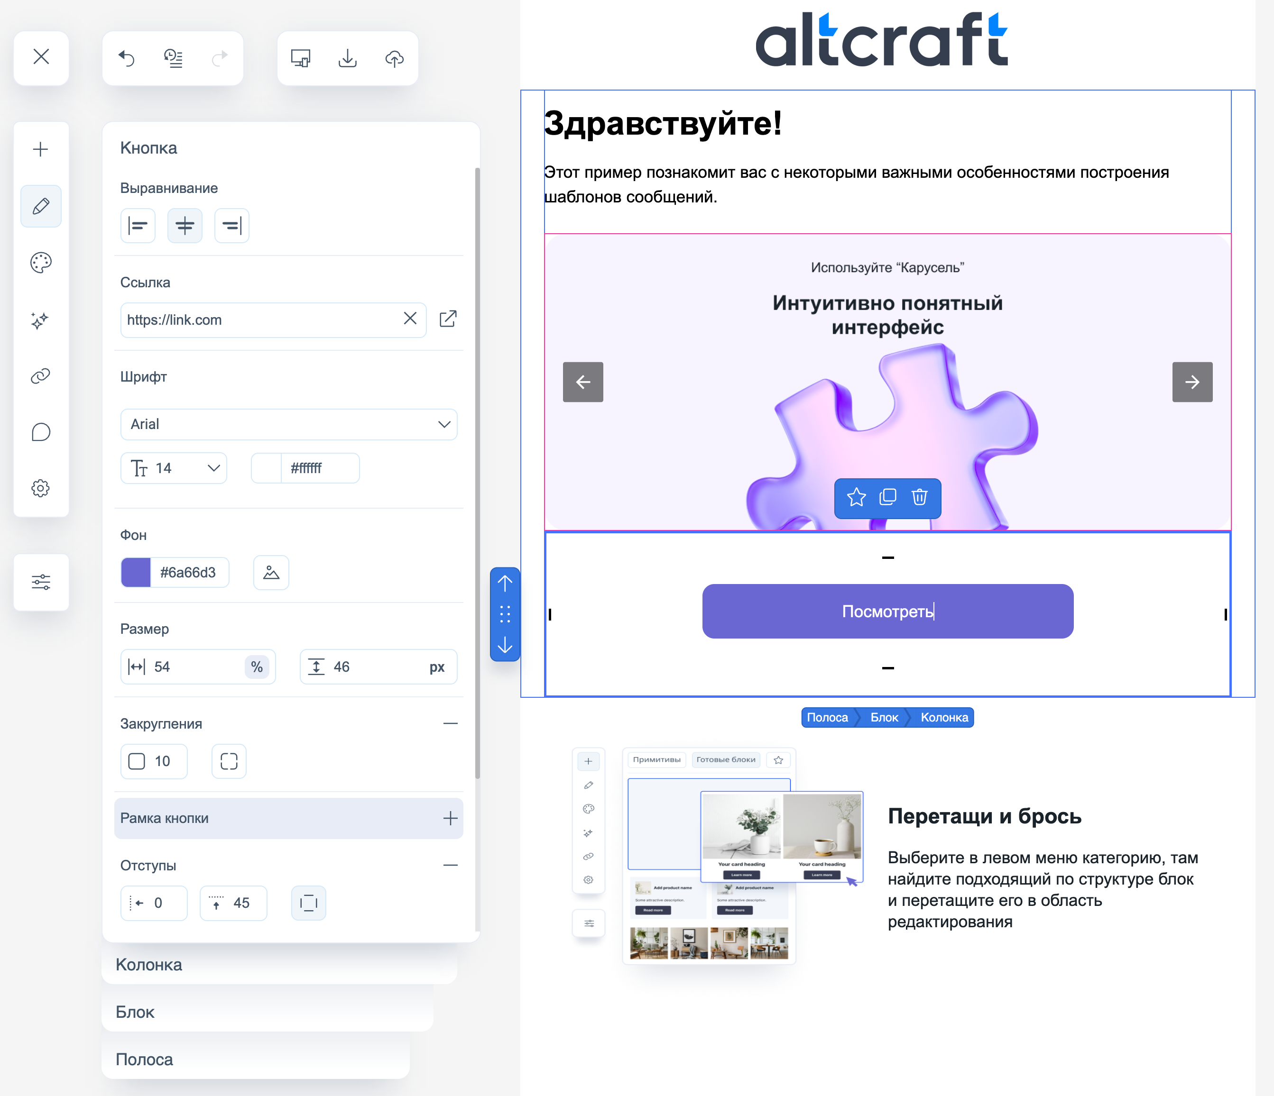This screenshot has width=1274, height=1096.
Task: Open the font size 14 dropdown
Action: pos(174,468)
